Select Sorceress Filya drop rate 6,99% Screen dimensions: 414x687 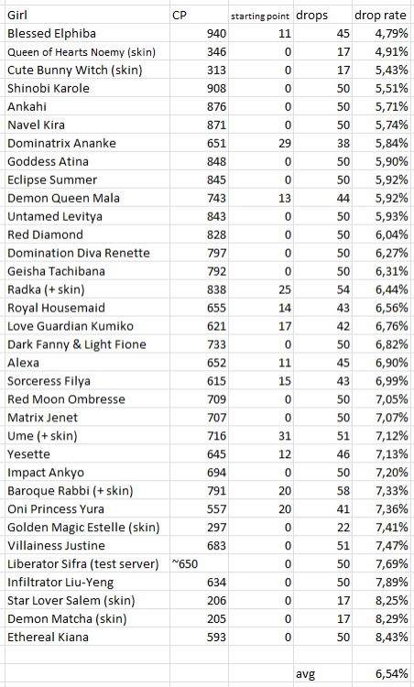coord(383,381)
